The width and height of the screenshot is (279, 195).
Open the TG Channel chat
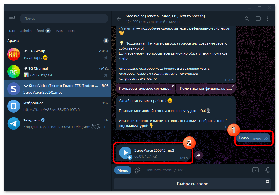58,72
